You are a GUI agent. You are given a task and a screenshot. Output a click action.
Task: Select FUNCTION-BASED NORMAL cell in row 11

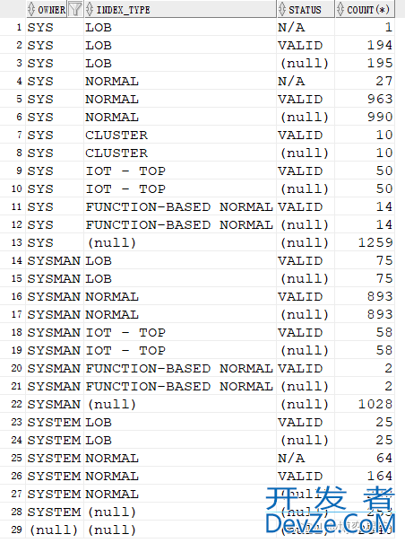tap(180, 206)
